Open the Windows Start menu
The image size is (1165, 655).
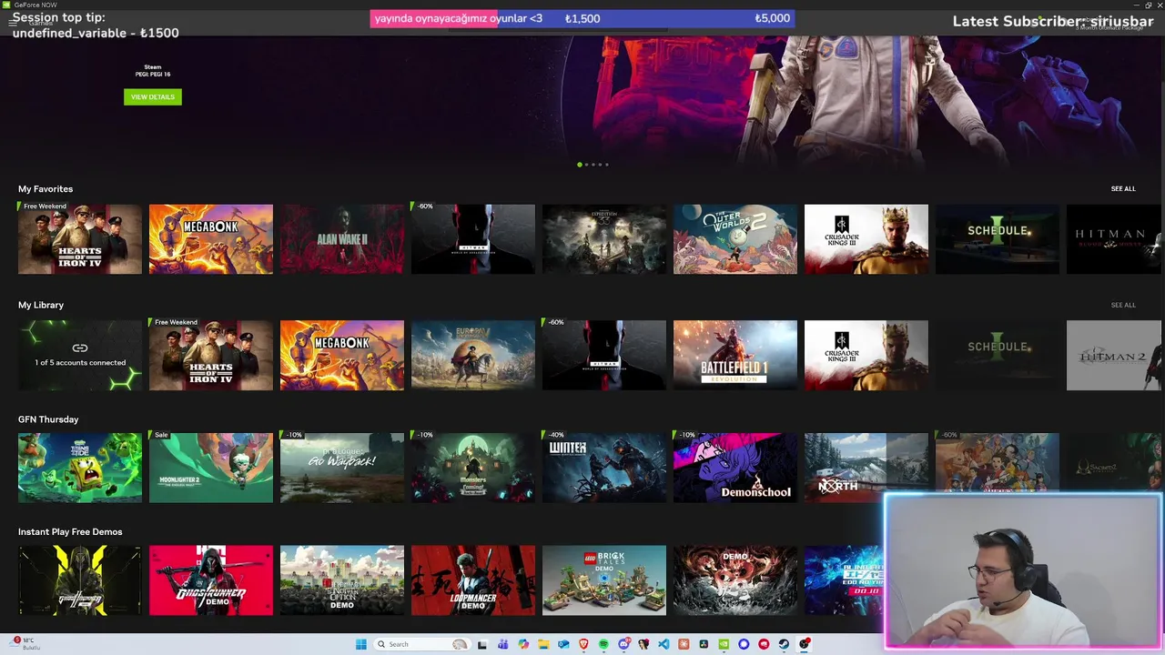point(360,644)
